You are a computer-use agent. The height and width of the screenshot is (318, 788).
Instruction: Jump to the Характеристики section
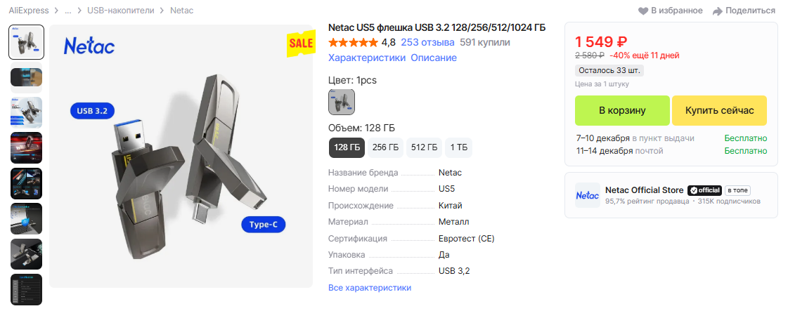pos(367,58)
